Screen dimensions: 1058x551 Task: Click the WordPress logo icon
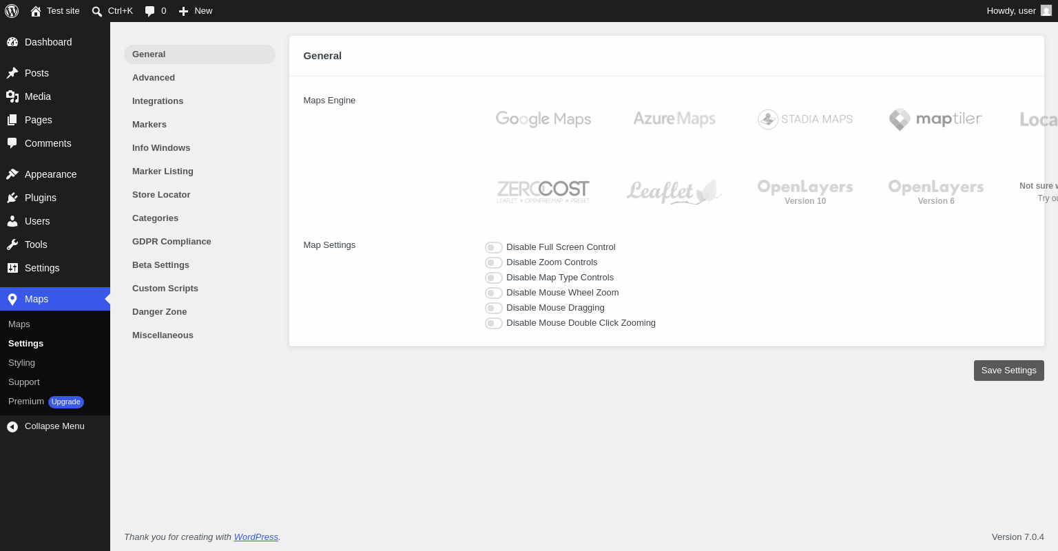coord(12,11)
